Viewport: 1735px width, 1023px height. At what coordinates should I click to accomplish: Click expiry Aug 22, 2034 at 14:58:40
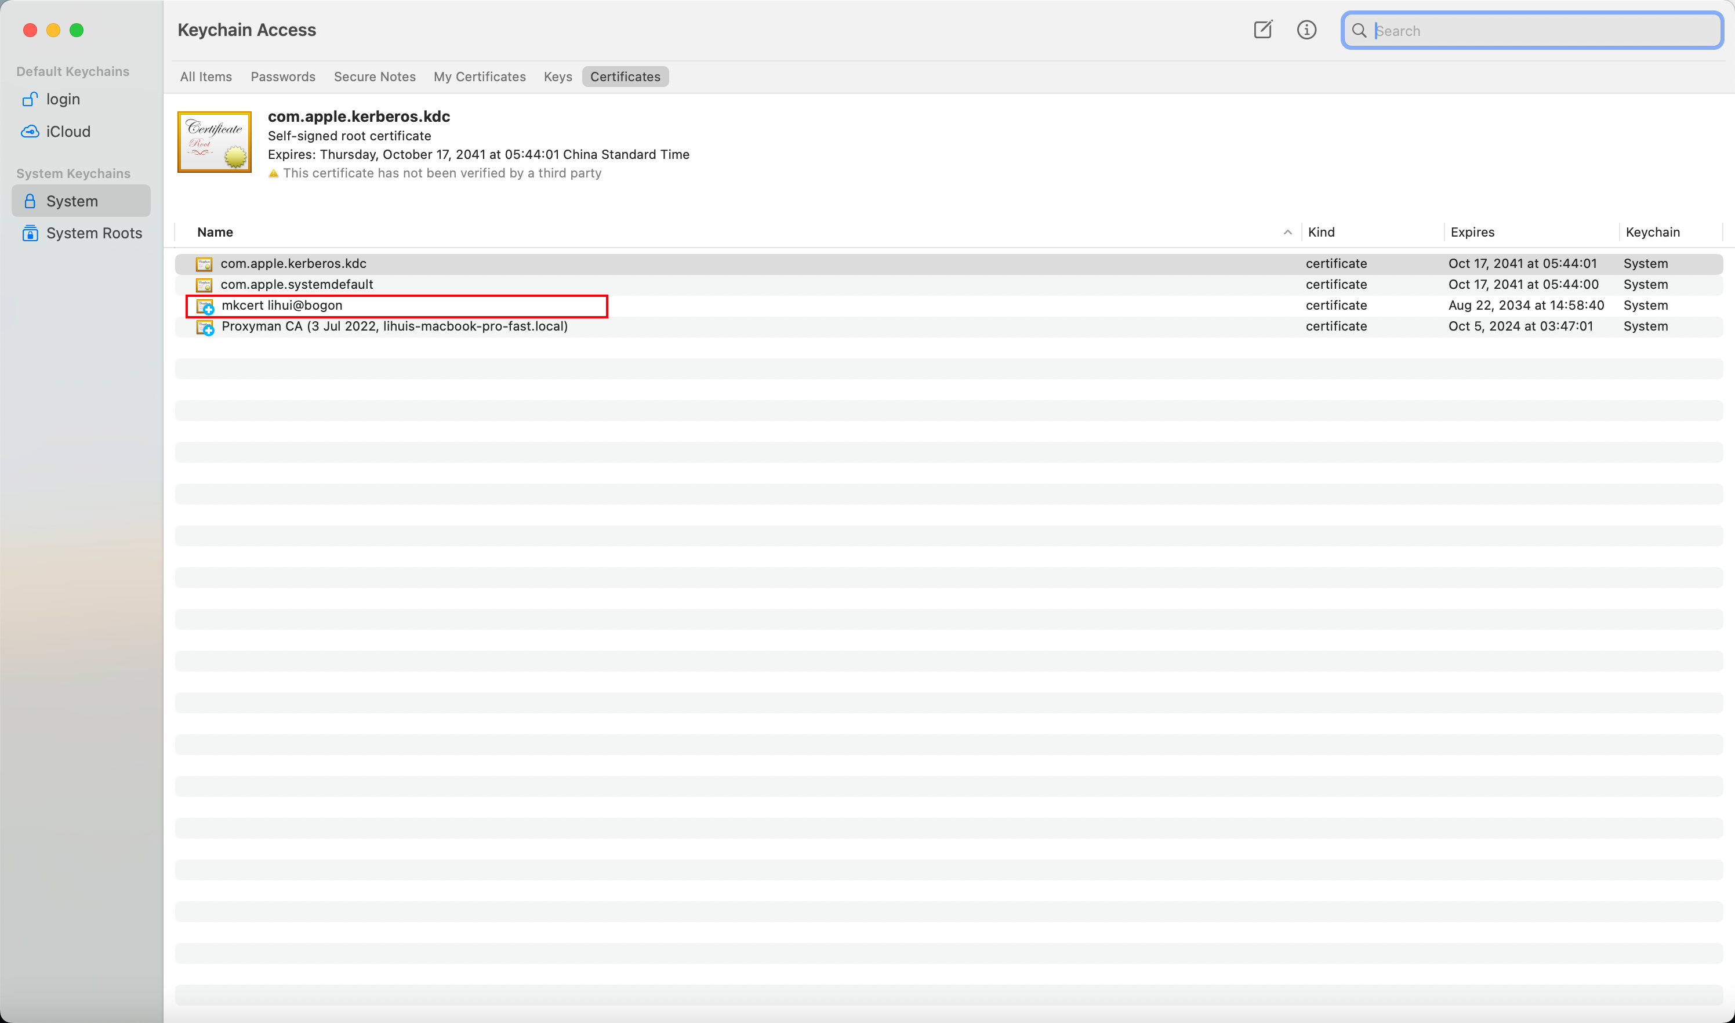pos(1526,306)
